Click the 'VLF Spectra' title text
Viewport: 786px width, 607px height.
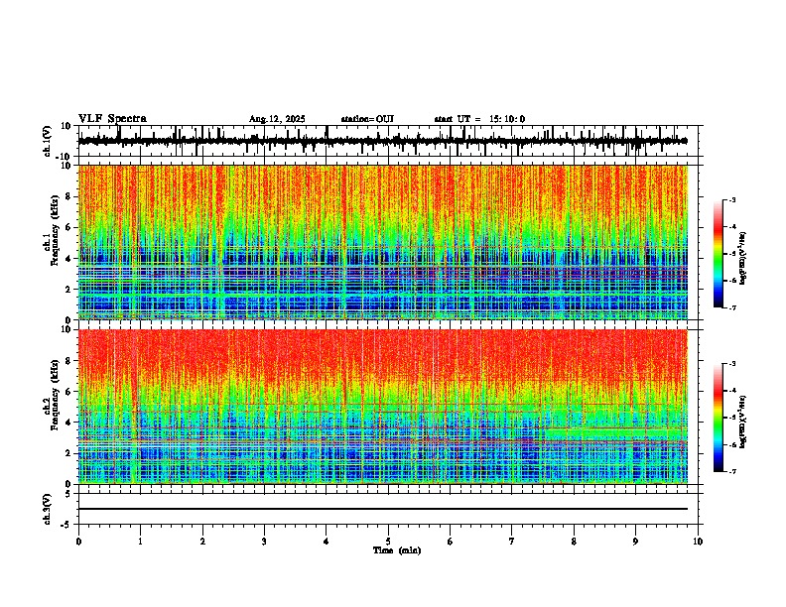pyautogui.click(x=113, y=119)
